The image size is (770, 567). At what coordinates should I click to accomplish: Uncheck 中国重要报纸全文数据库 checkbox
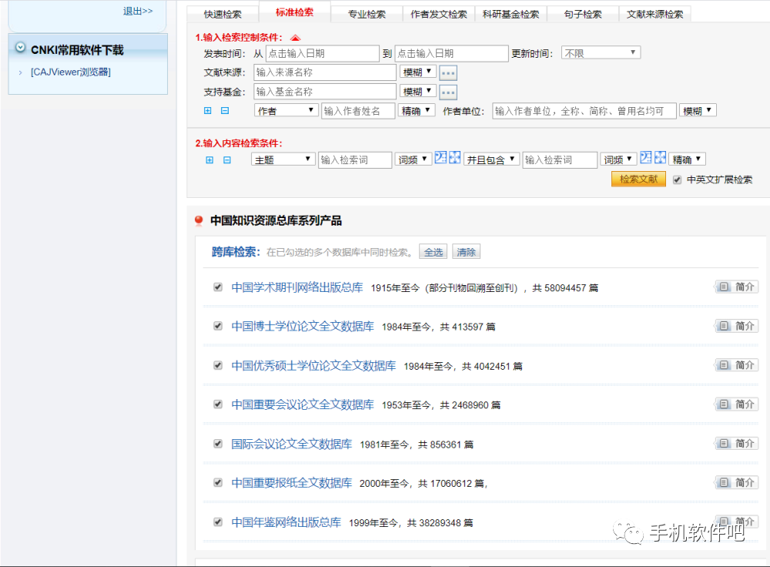[218, 482]
